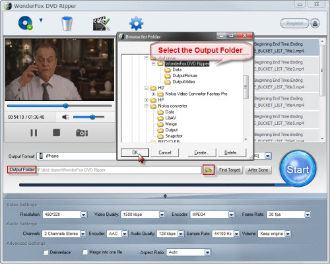Take a snapshot with the camera icon

click(x=82, y=133)
